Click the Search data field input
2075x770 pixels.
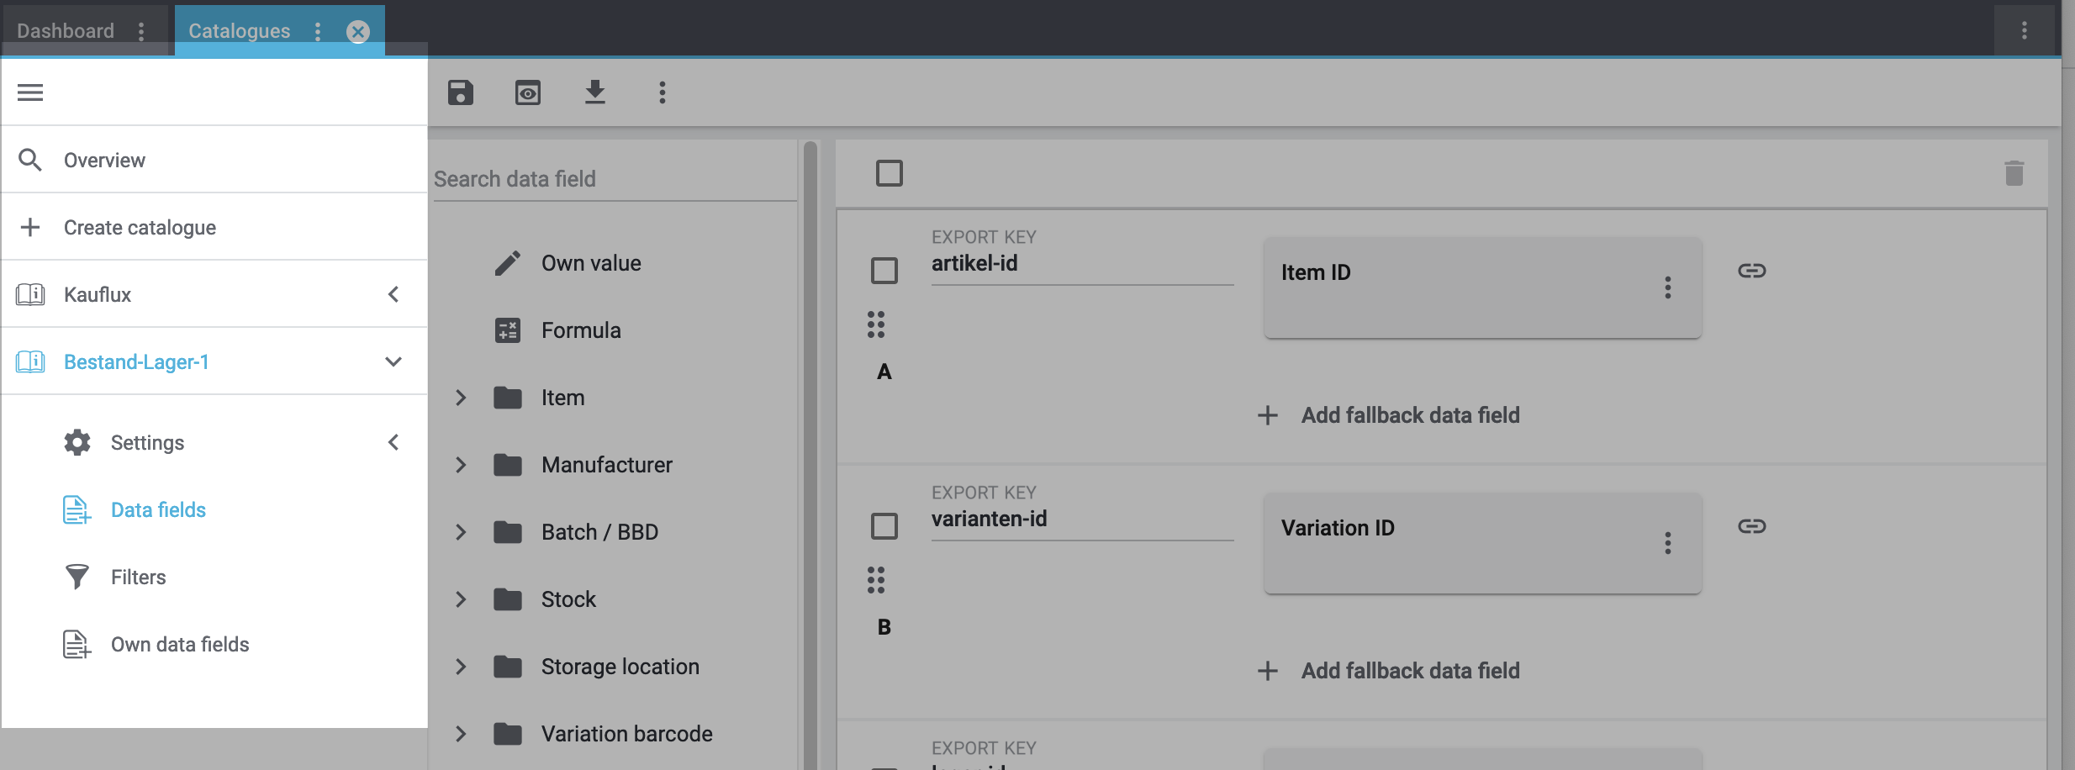click(614, 179)
